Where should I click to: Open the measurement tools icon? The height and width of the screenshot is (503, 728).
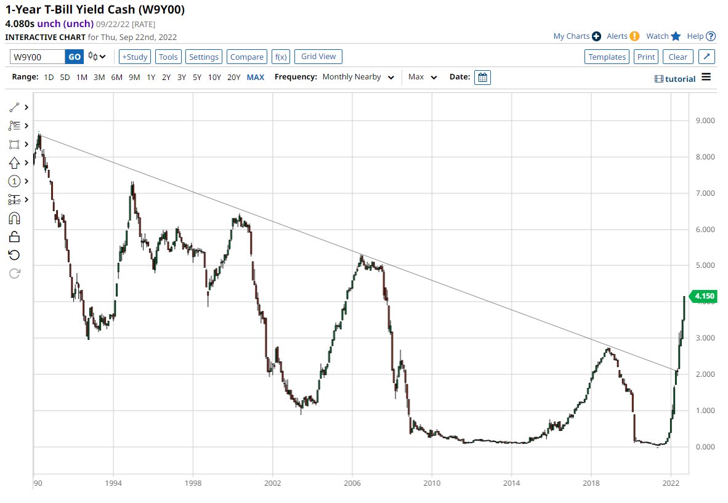pos(14,199)
